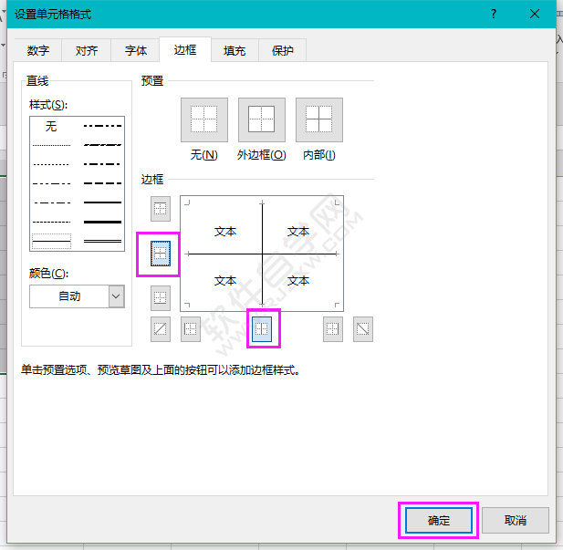Apply the 外边框(O) outline preset
Image resolution: width=563 pixels, height=550 pixels.
tap(261, 119)
